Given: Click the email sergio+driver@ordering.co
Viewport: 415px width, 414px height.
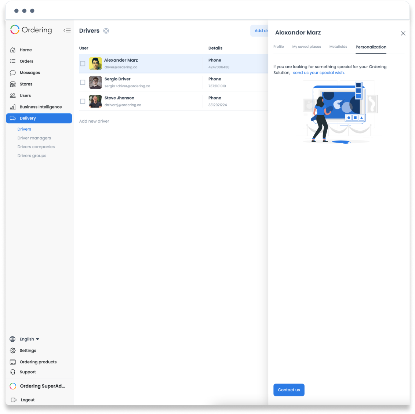Looking at the screenshot, I should pyautogui.click(x=127, y=86).
